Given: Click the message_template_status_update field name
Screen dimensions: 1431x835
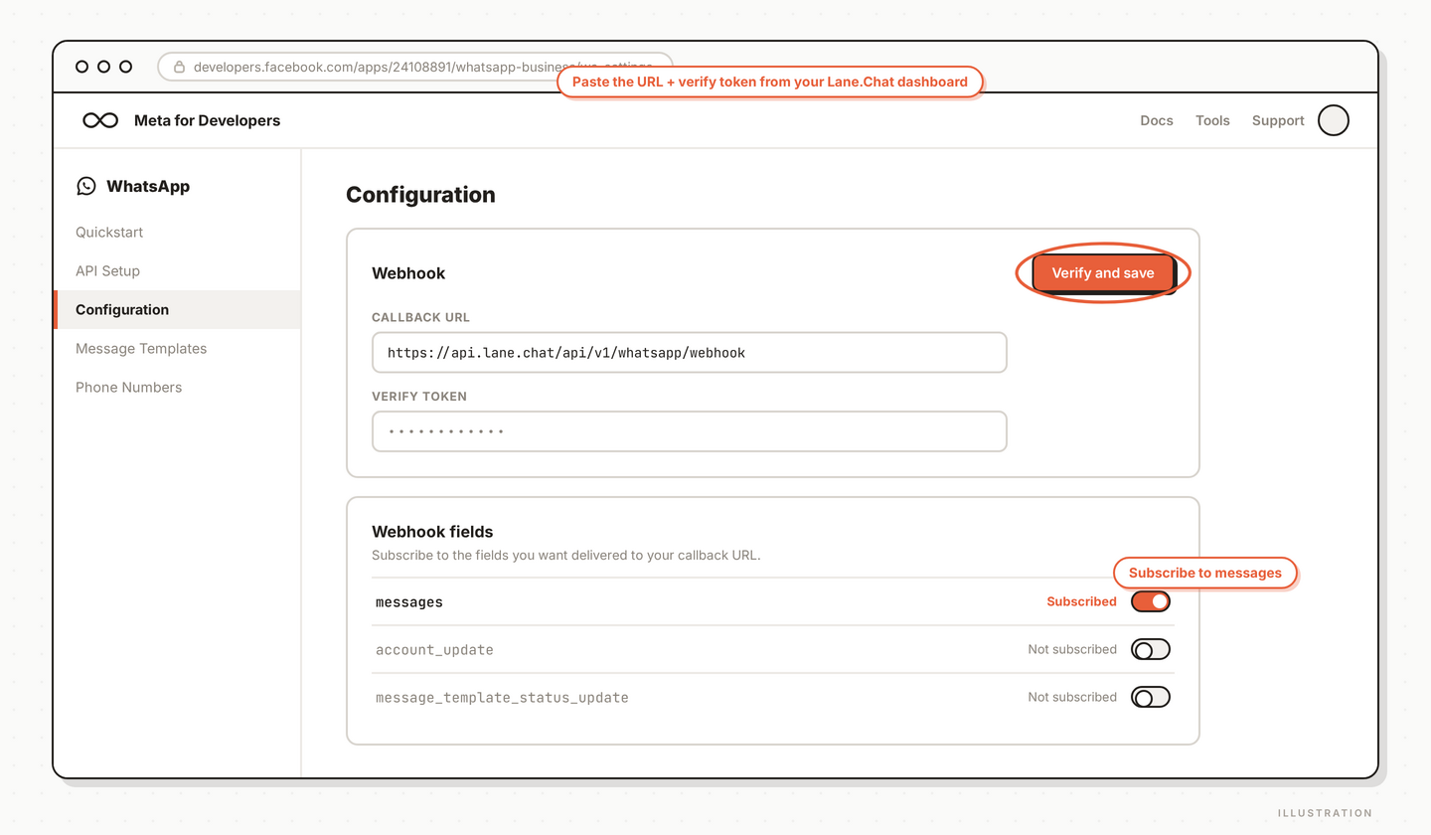Looking at the screenshot, I should point(502,698).
